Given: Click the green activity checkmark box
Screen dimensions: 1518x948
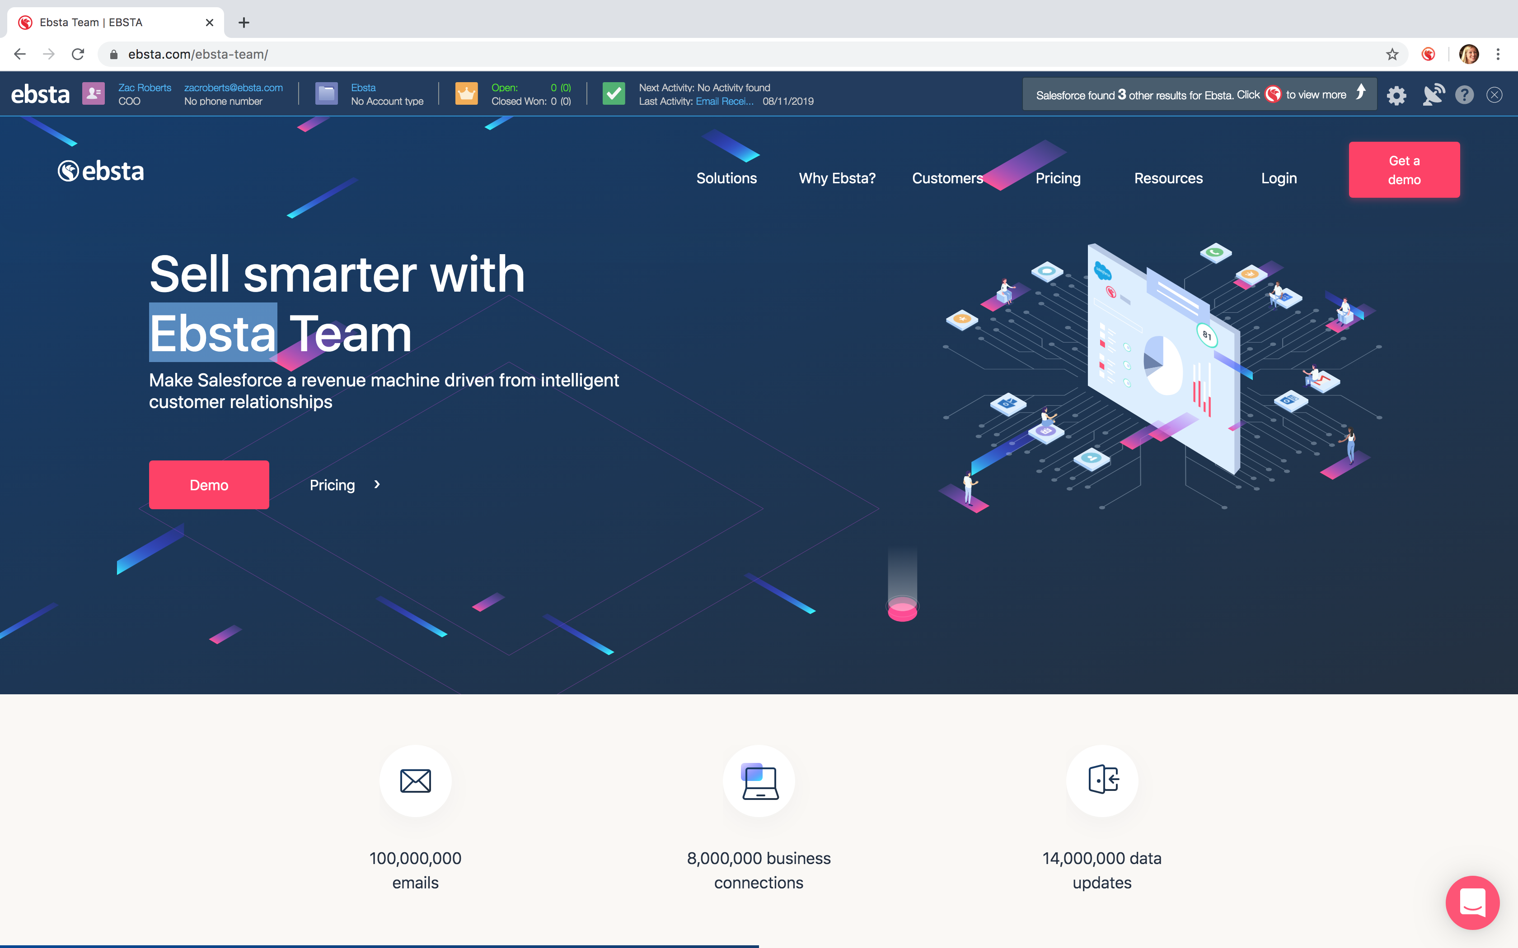Looking at the screenshot, I should tap(614, 94).
